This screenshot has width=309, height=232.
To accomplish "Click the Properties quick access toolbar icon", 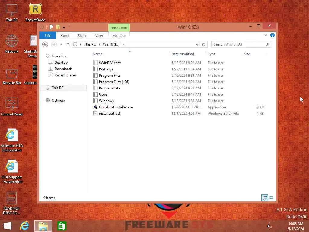I will (x=51, y=27).
